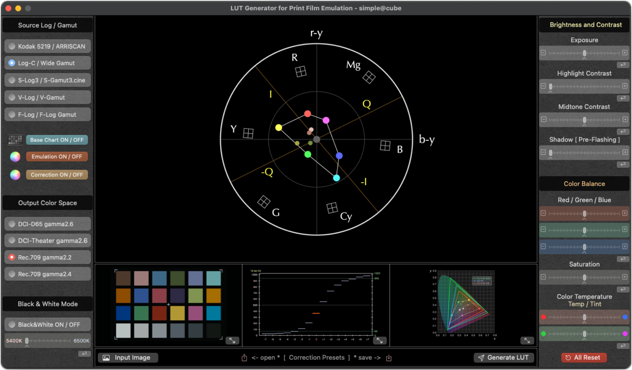This screenshot has width=632, height=370.
Task: Open the Color Balance section header
Action: 584,184
